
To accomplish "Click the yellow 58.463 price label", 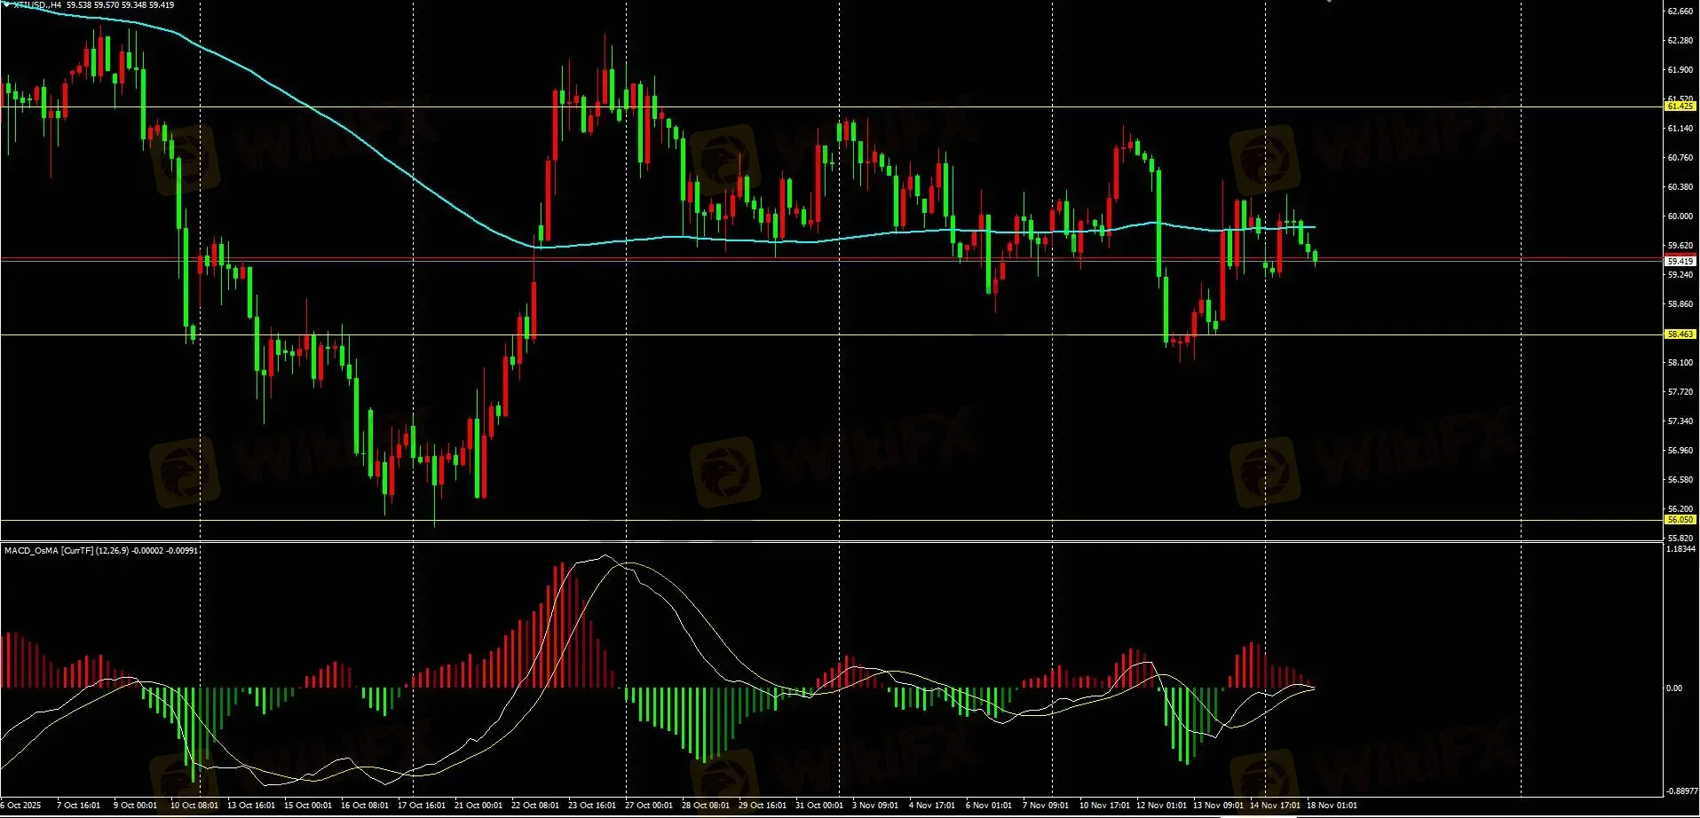I will pyautogui.click(x=1680, y=334).
